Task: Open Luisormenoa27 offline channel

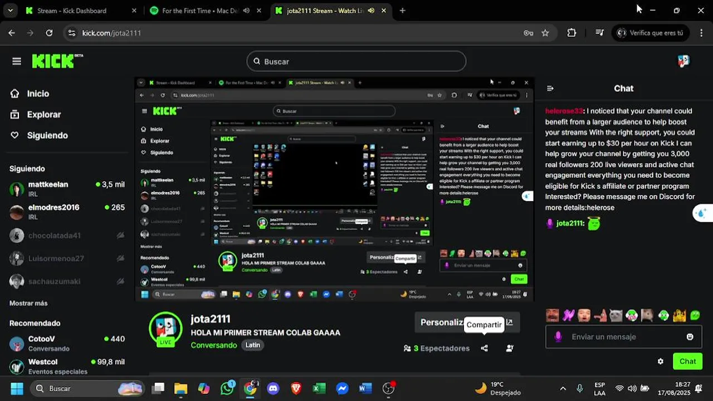Action: pos(67,258)
